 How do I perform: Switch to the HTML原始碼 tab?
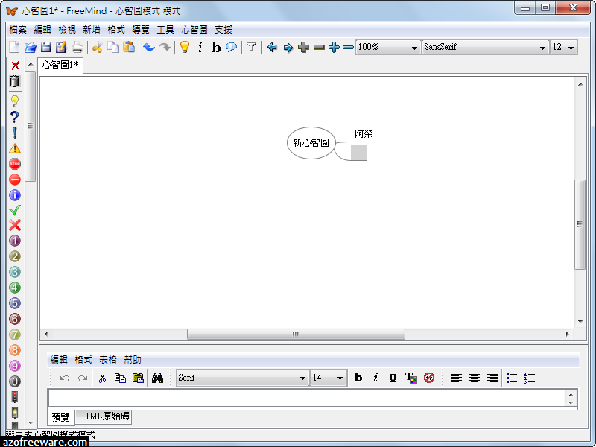click(x=104, y=417)
